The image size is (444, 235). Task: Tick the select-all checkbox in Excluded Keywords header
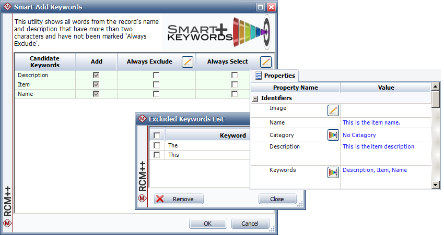point(157,135)
